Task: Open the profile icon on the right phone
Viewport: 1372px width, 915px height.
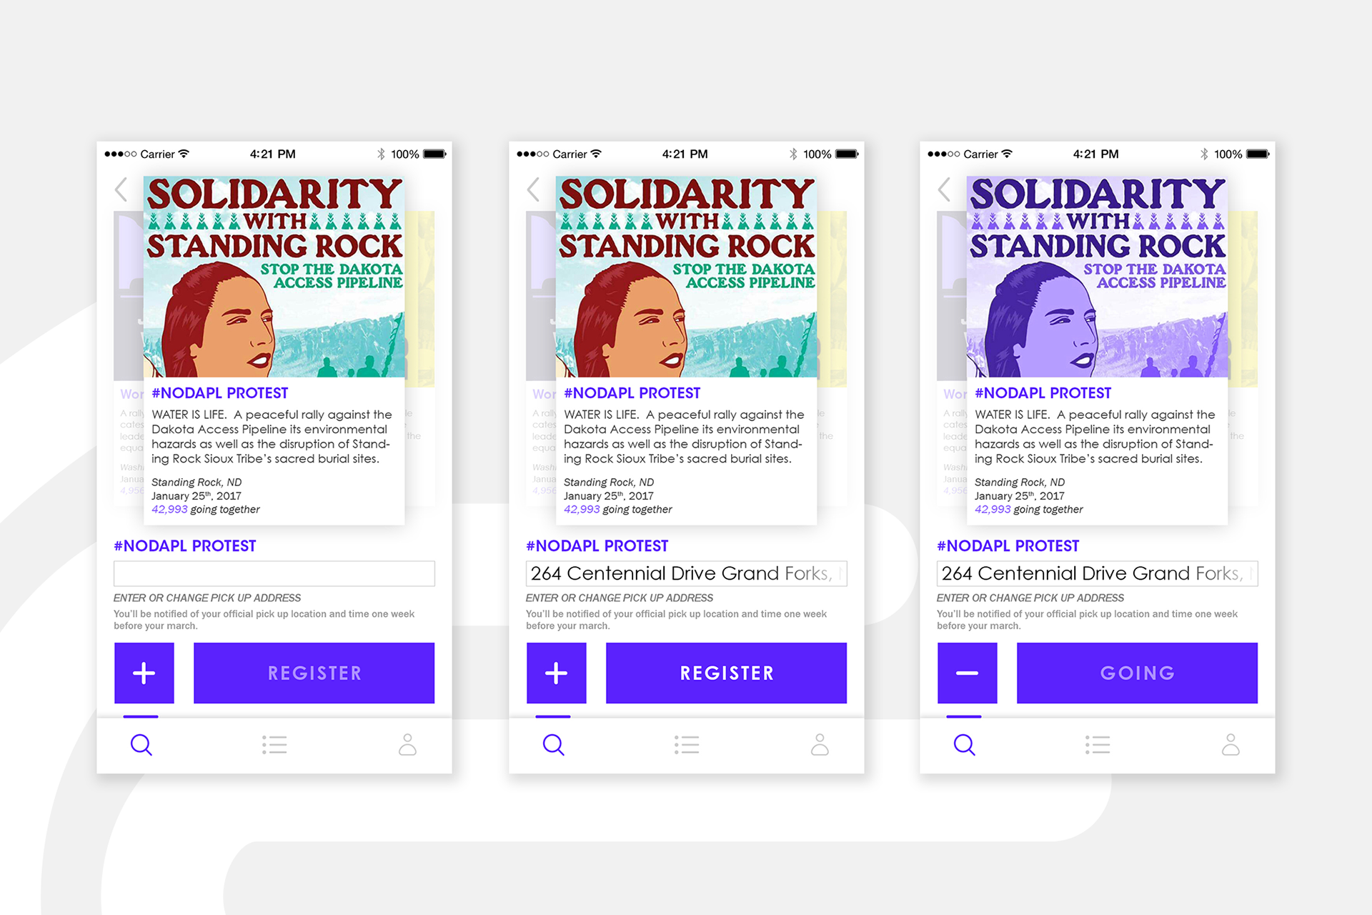Action: pos(1231,744)
